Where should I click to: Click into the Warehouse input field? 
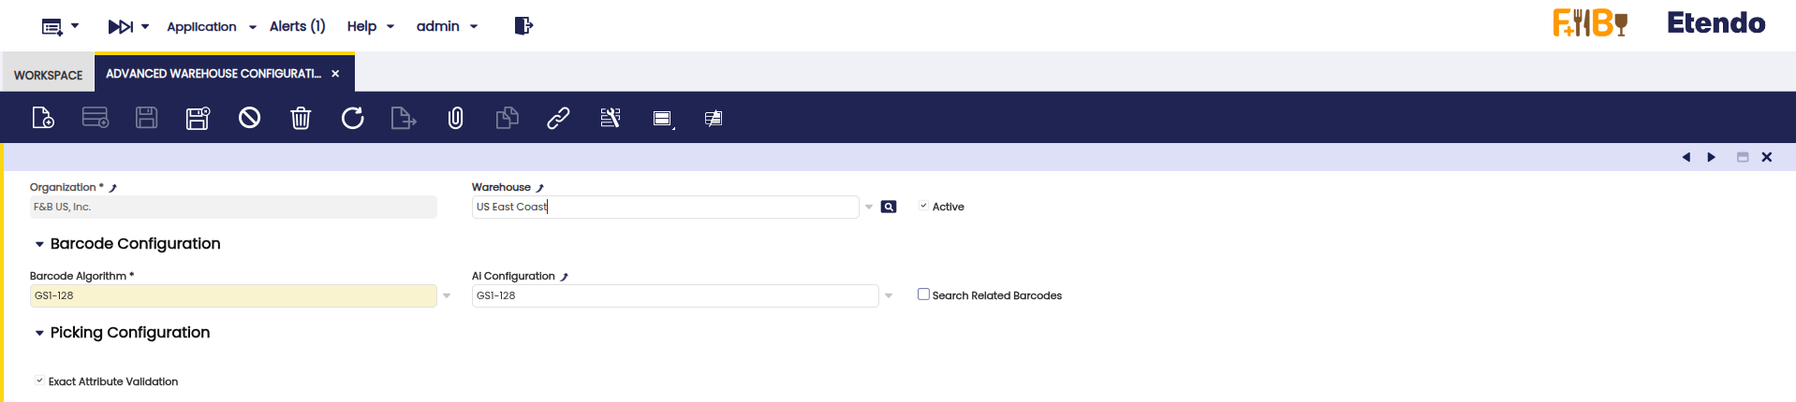coord(665,207)
